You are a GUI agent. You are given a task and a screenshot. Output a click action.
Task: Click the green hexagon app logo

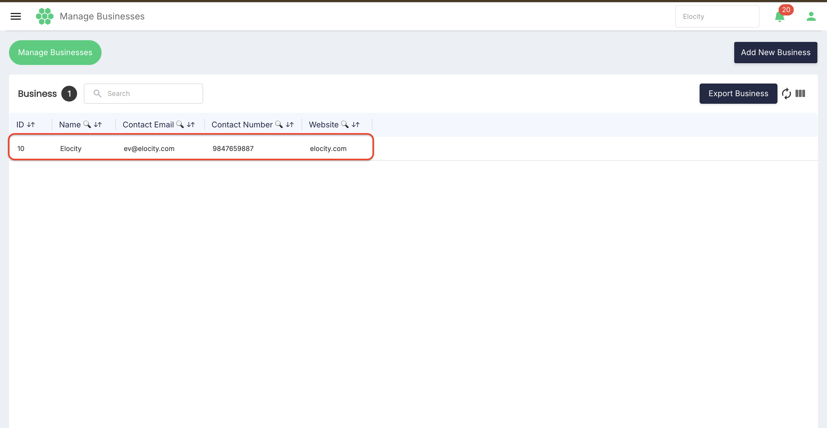[45, 16]
